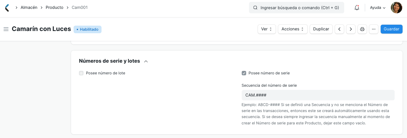Open the app home logo
Screen dimensions: 407x138
(x=7, y=8)
